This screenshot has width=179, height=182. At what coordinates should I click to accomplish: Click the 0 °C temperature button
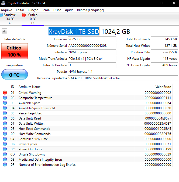coord(15,74)
